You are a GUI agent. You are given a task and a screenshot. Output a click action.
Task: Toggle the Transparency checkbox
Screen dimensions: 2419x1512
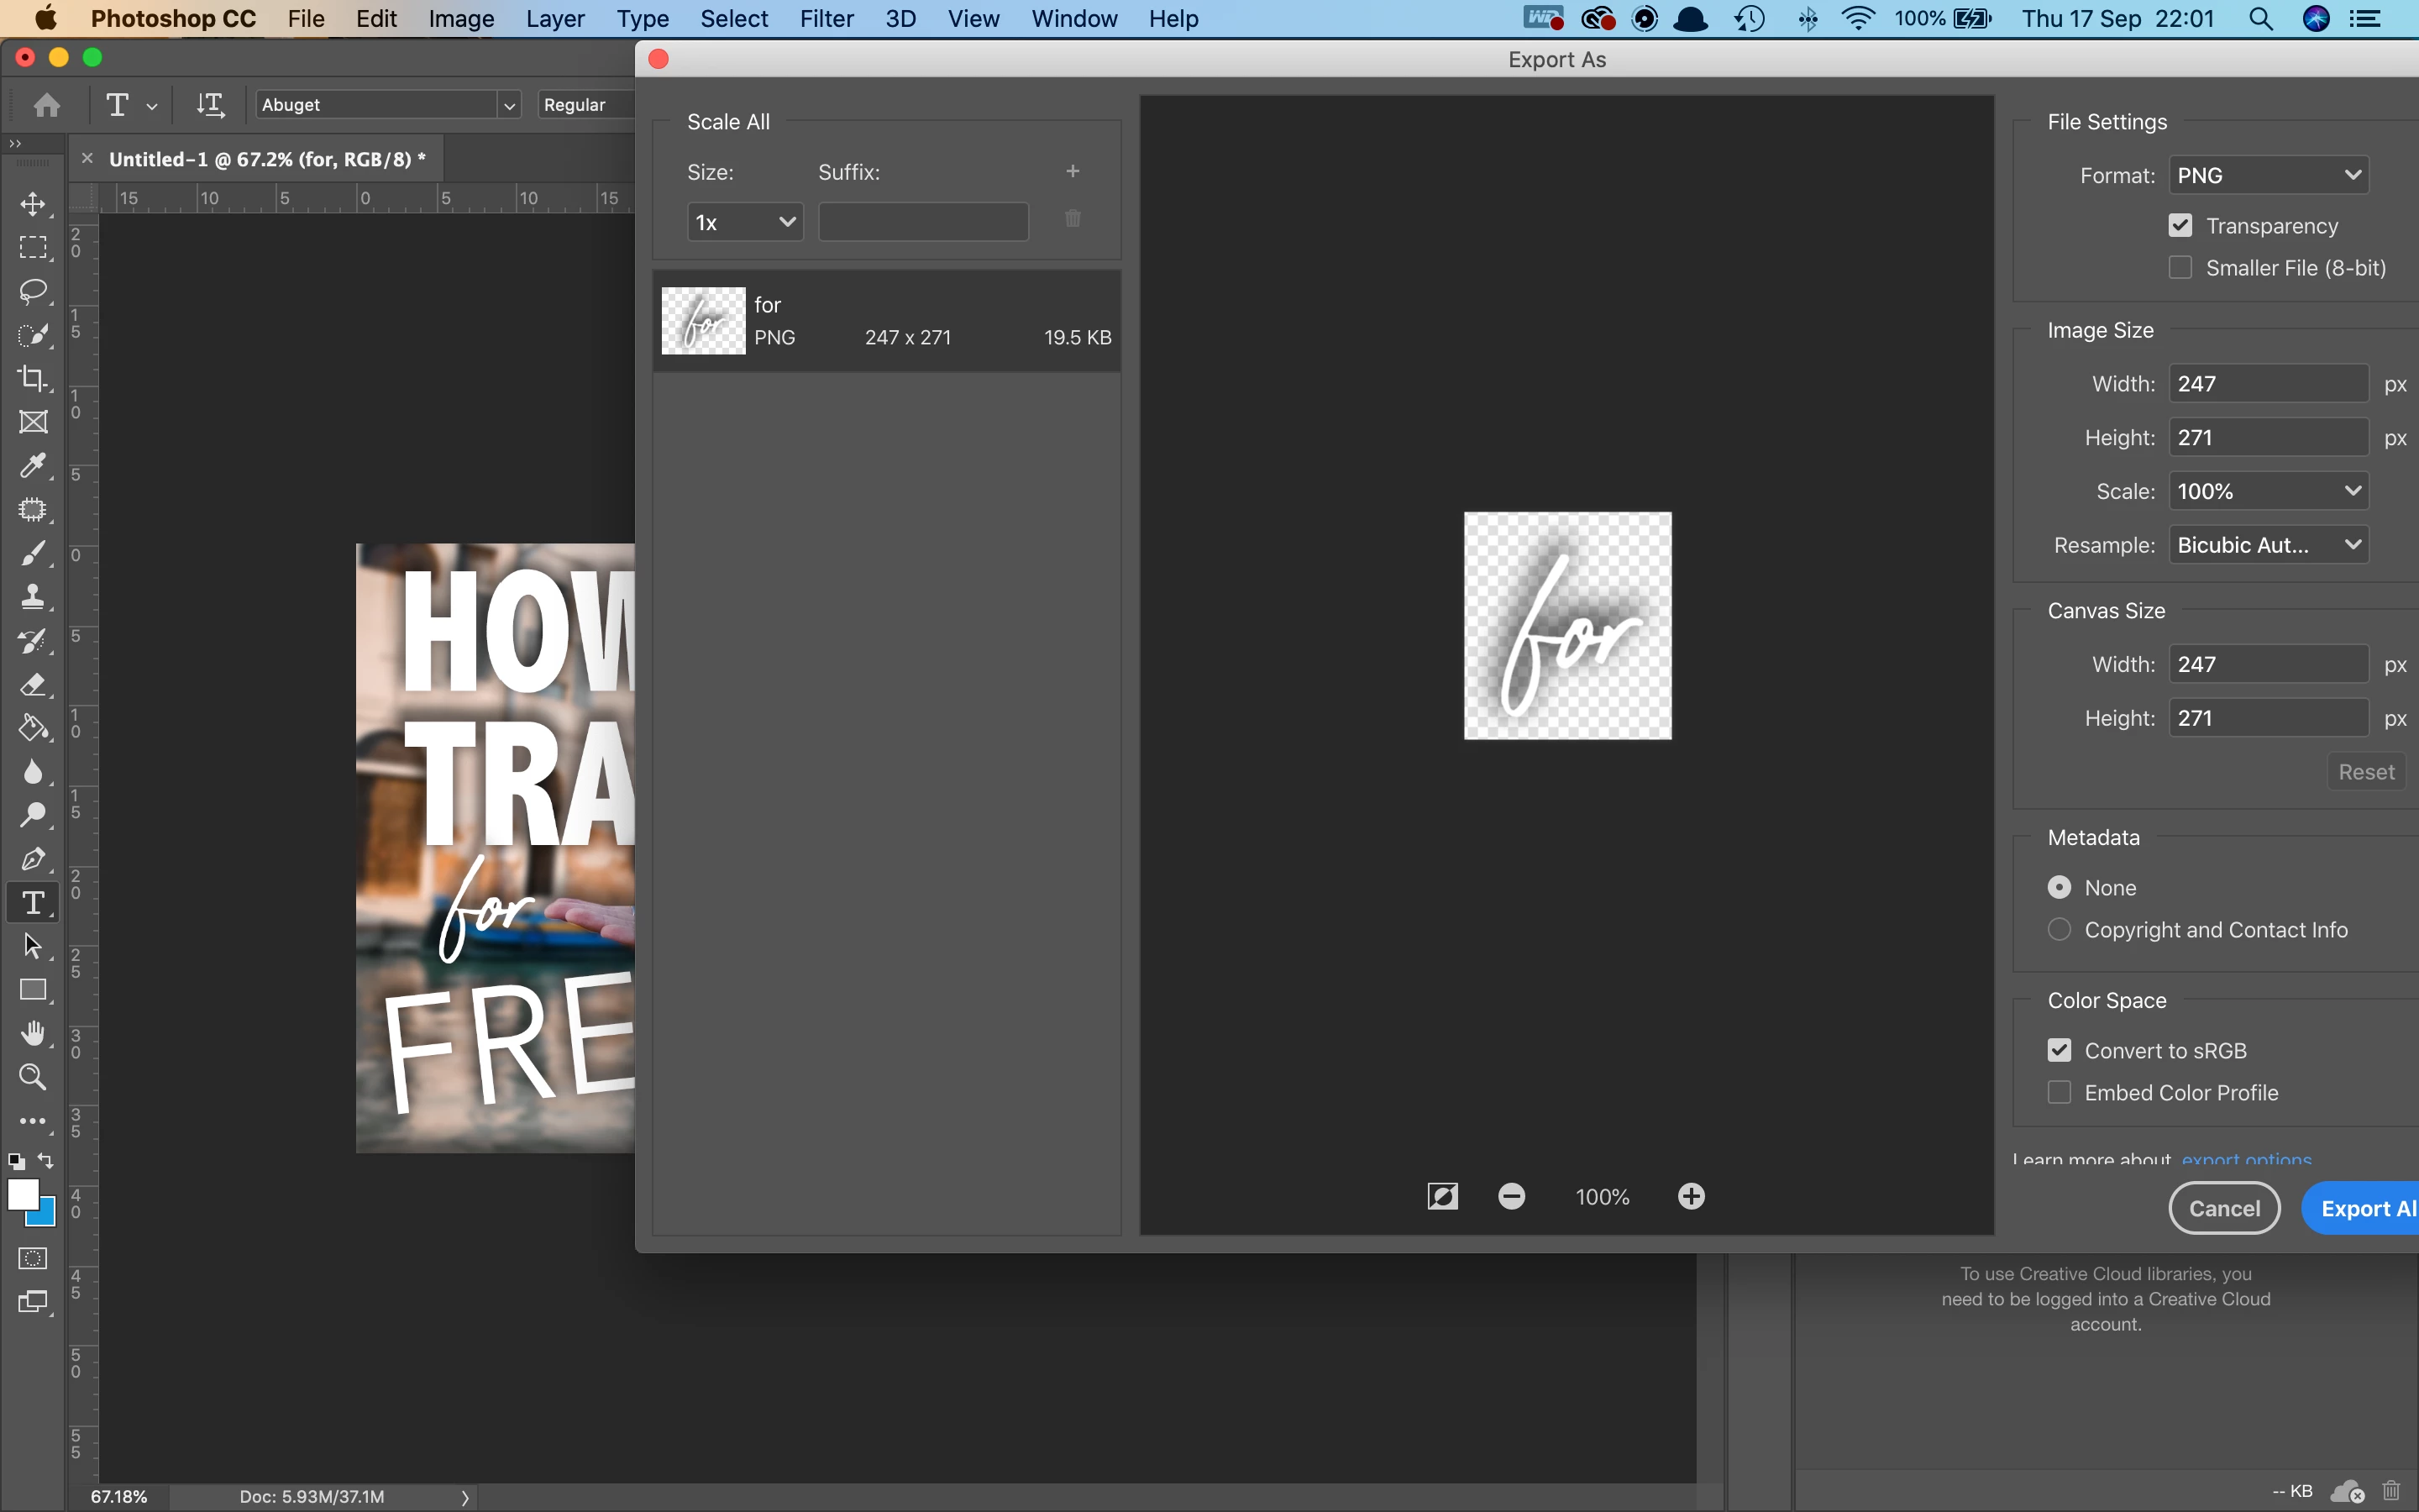tap(2180, 226)
